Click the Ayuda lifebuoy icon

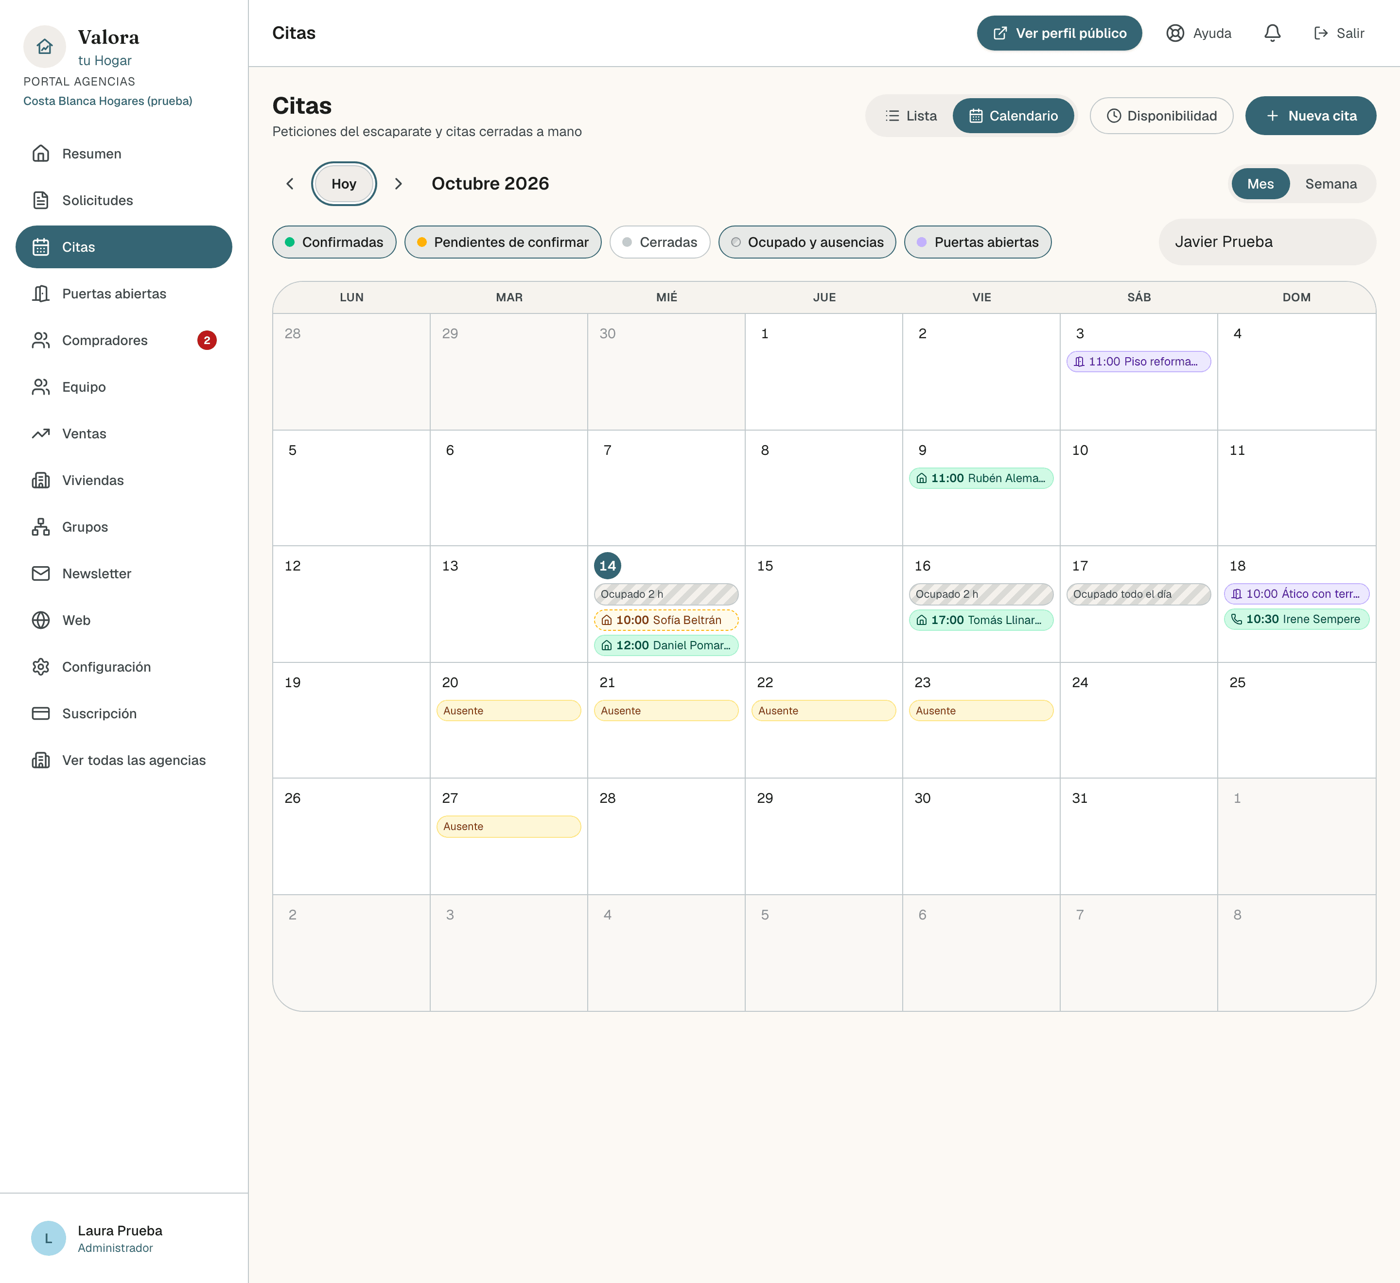[x=1175, y=34]
